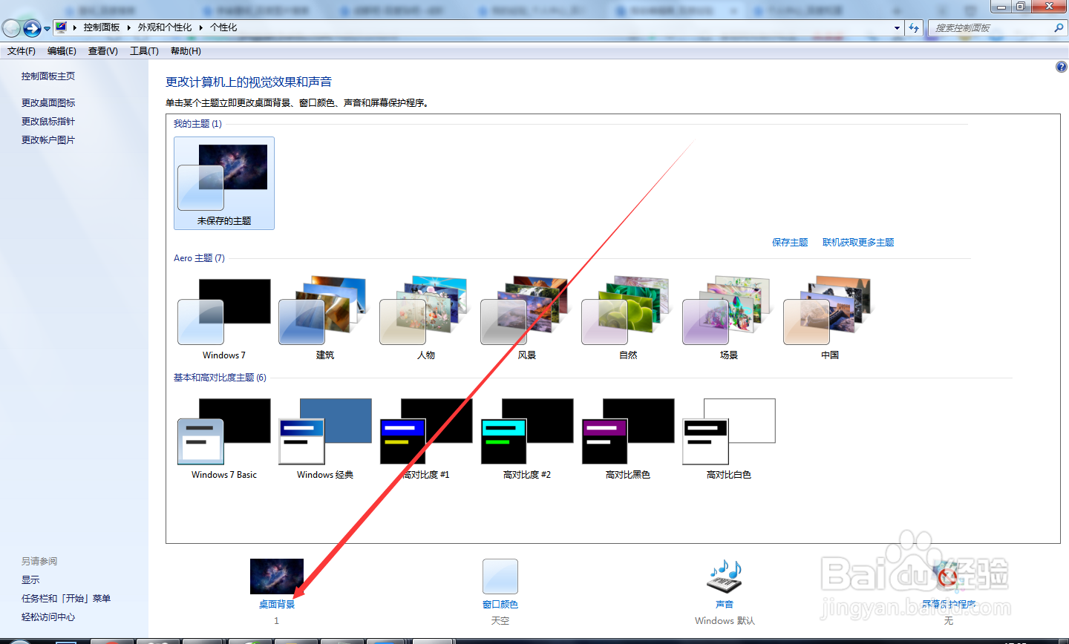Image resolution: width=1069 pixels, height=644 pixels.
Task: Expand the arrow before 控制面板 breadcrumb
Action: point(75,27)
